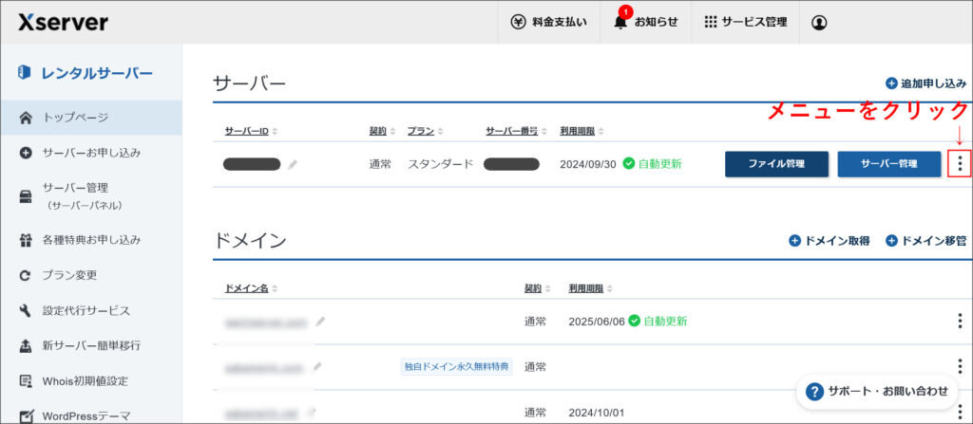
Task: Click スタンダード plan text
Action: pyautogui.click(x=441, y=164)
